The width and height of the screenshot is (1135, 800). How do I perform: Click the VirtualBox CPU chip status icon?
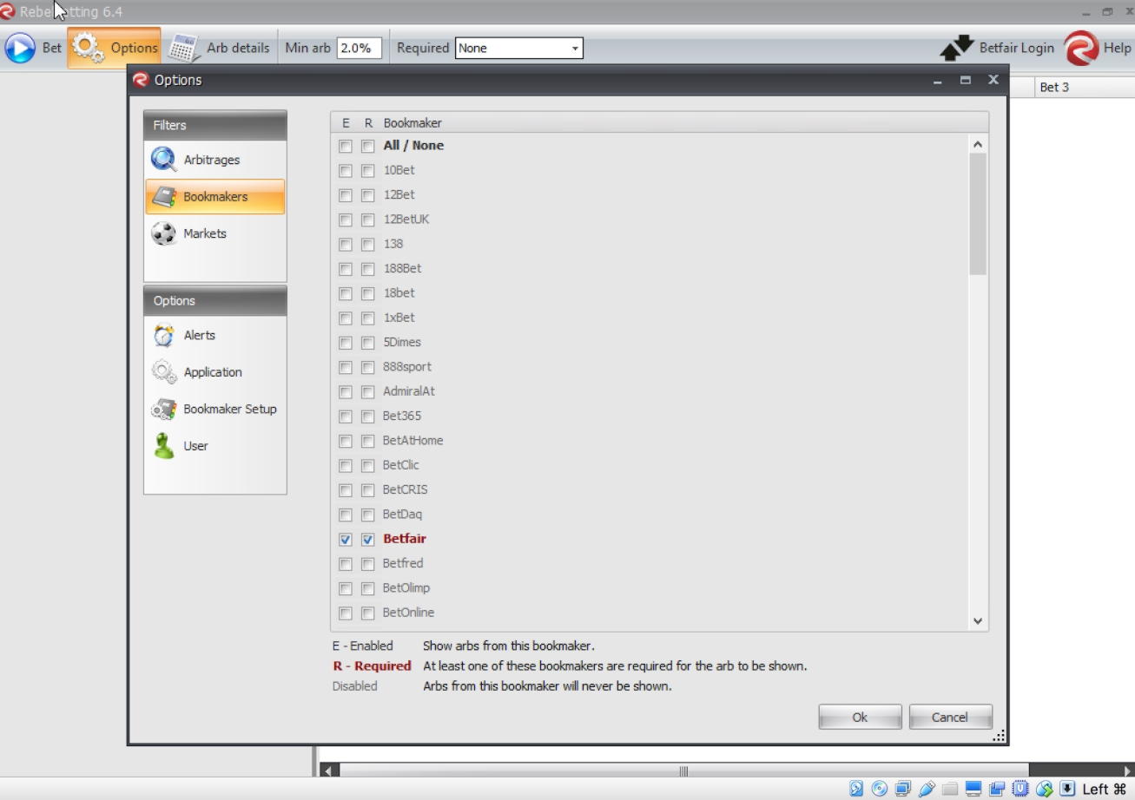coord(1020,789)
